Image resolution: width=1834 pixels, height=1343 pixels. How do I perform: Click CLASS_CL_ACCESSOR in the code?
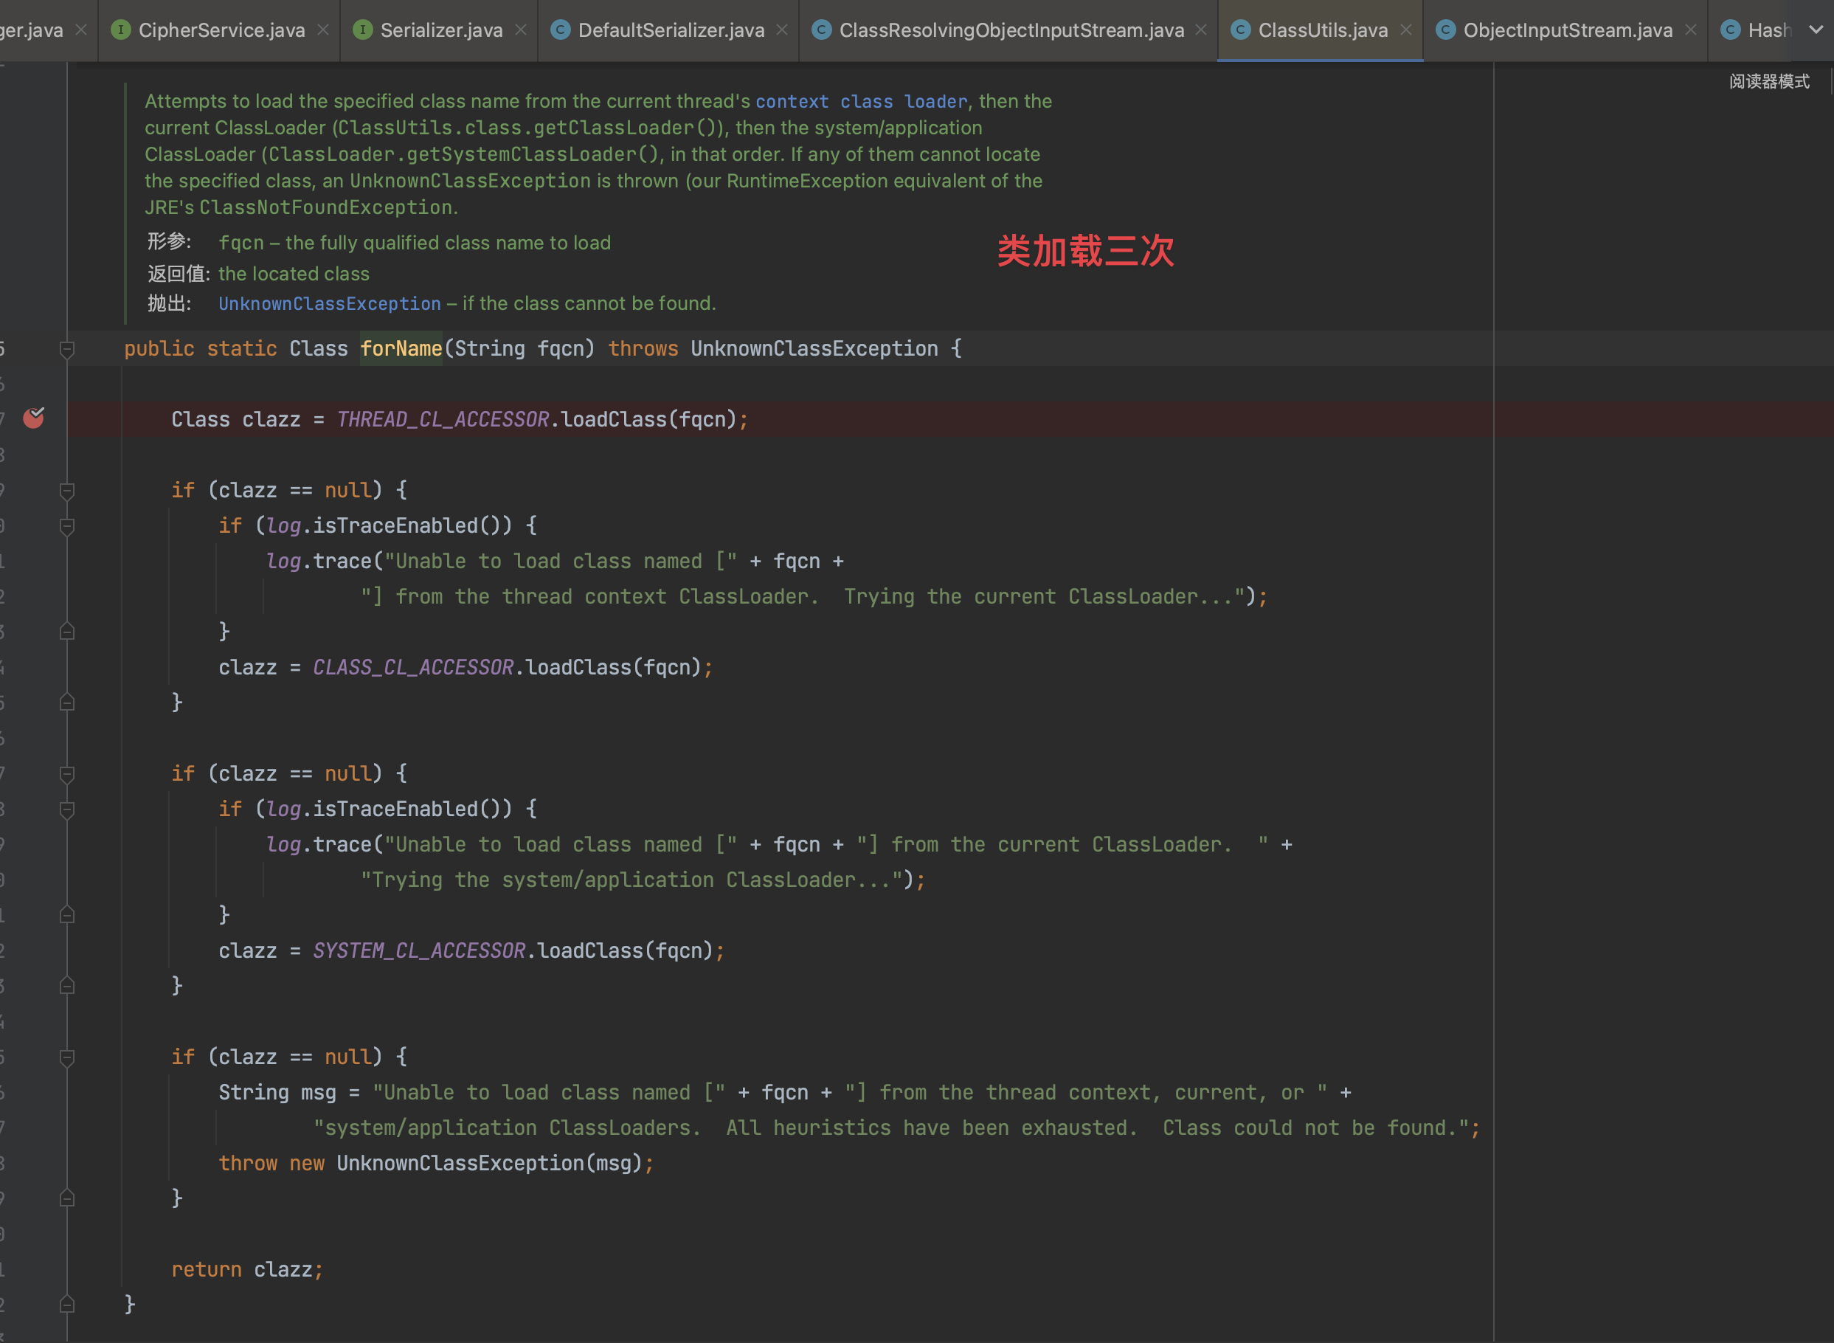point(413,667)
